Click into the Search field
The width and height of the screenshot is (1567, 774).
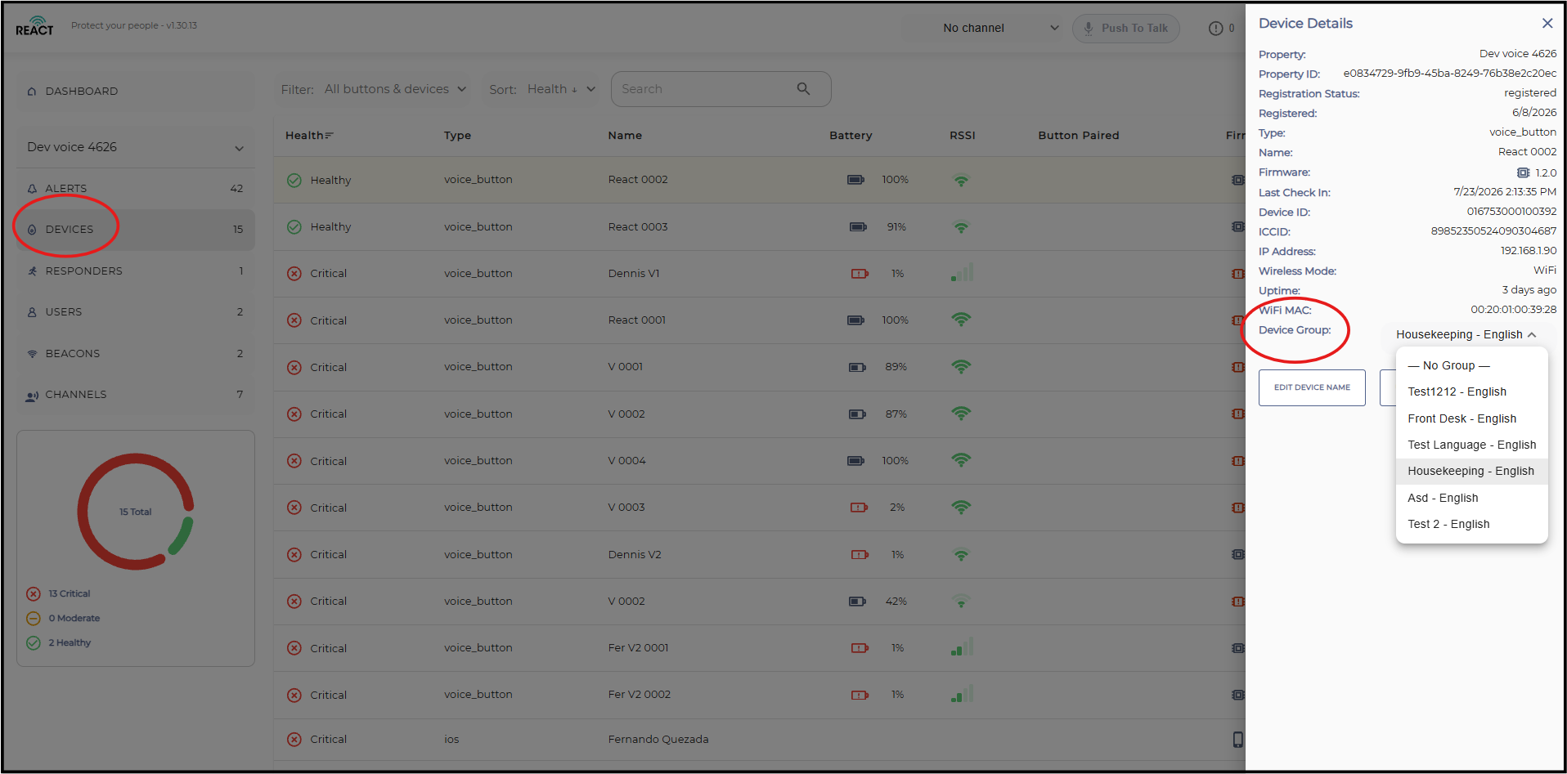coord(703,89)
